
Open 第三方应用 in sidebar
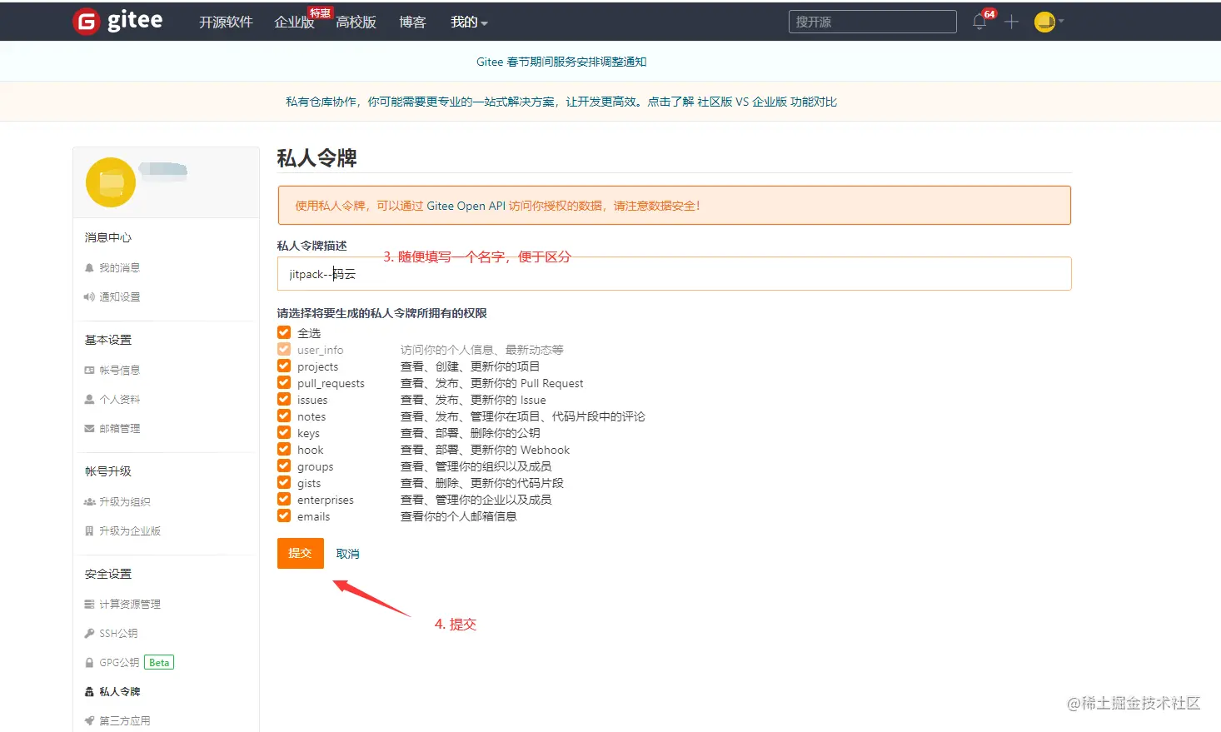click(x=125, y=721)
